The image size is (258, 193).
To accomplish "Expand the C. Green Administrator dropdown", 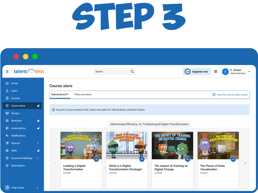I will coord(249,71).
